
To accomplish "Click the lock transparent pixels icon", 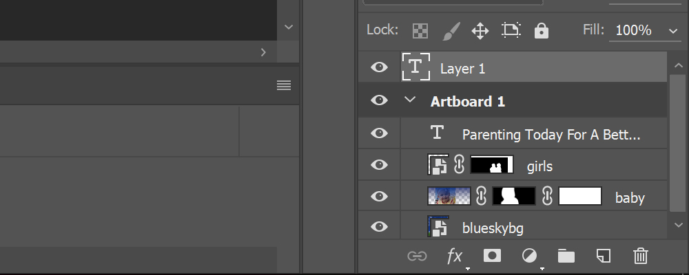I will coord(420,30).
